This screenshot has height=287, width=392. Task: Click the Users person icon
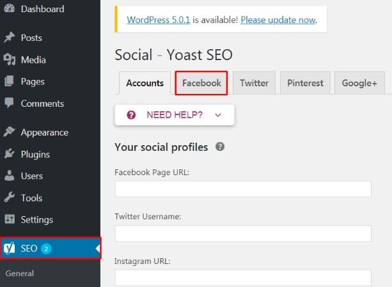coord(9,176)
